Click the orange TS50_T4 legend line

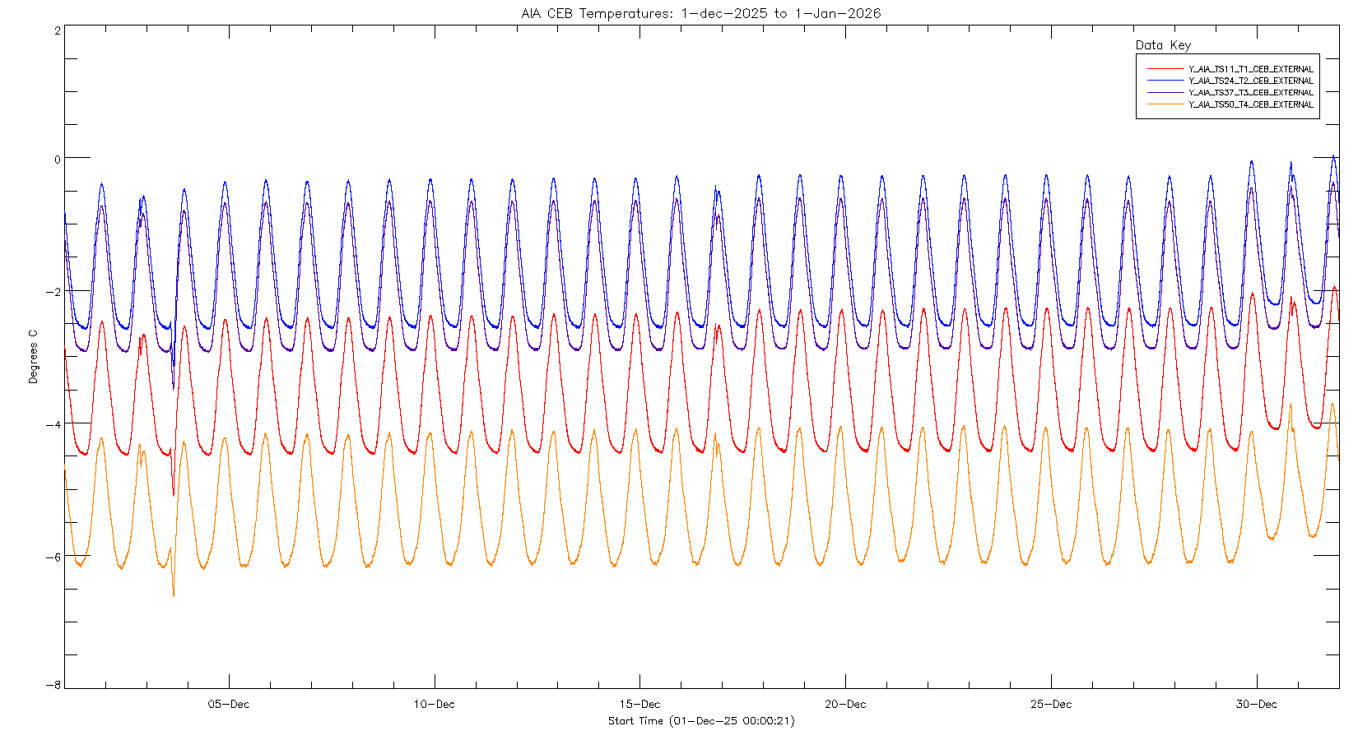click(1164, 104)
